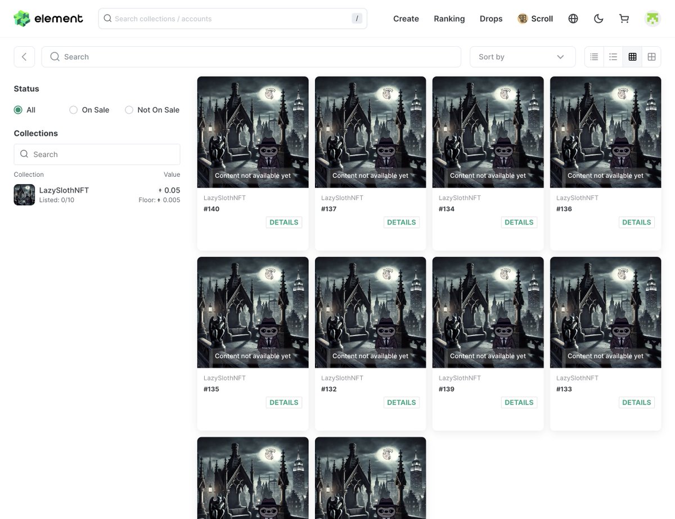Focus the Search collections / accounts field

pyautogui.click(x=232, y=19)
